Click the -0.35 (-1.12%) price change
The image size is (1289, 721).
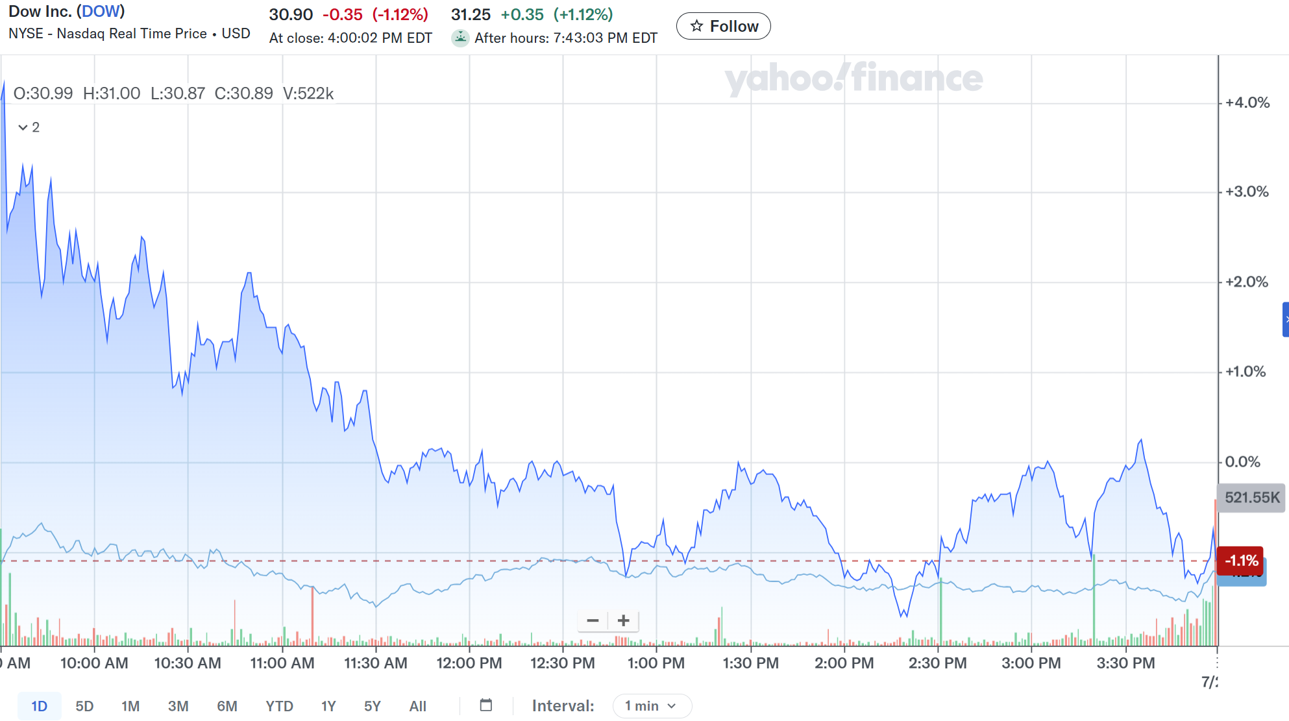[375, 14]
